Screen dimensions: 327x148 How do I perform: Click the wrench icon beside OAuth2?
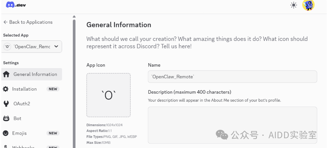coord(6,104)
